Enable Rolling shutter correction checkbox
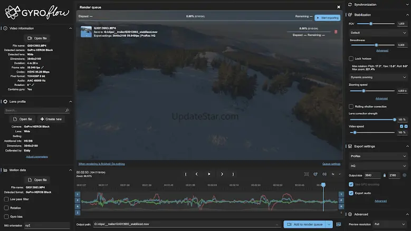Viewport: 411px width, 231px height. coord(351,107)
